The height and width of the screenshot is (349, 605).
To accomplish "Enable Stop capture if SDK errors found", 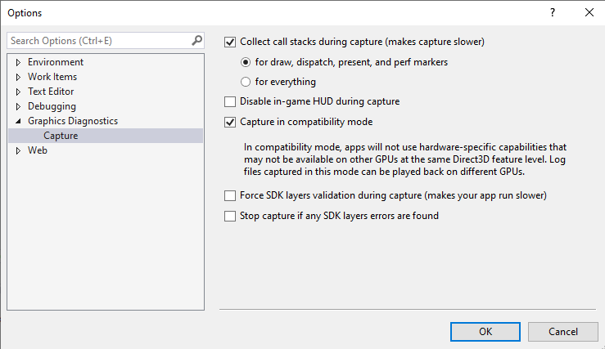I will (x=230, y=217).
